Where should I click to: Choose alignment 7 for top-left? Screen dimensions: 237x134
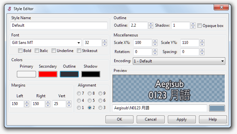[79, 93]
